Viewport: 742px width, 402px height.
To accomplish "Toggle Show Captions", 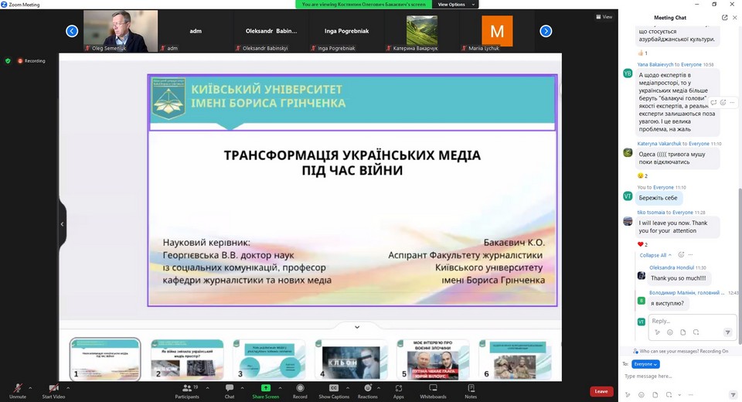I will coord(334,389).
